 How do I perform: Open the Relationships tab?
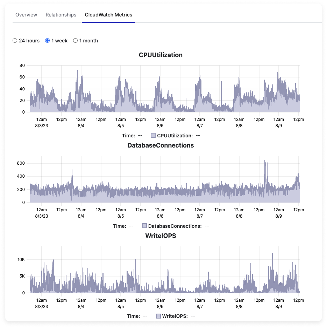61,15
